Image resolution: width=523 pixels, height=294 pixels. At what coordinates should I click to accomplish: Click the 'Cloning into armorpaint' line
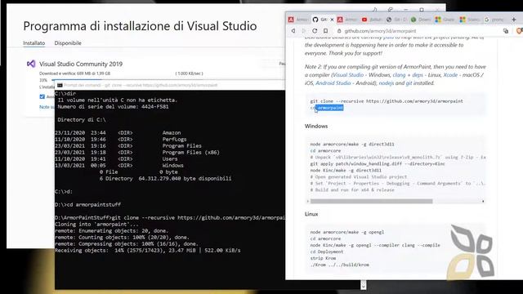(97, 225)
